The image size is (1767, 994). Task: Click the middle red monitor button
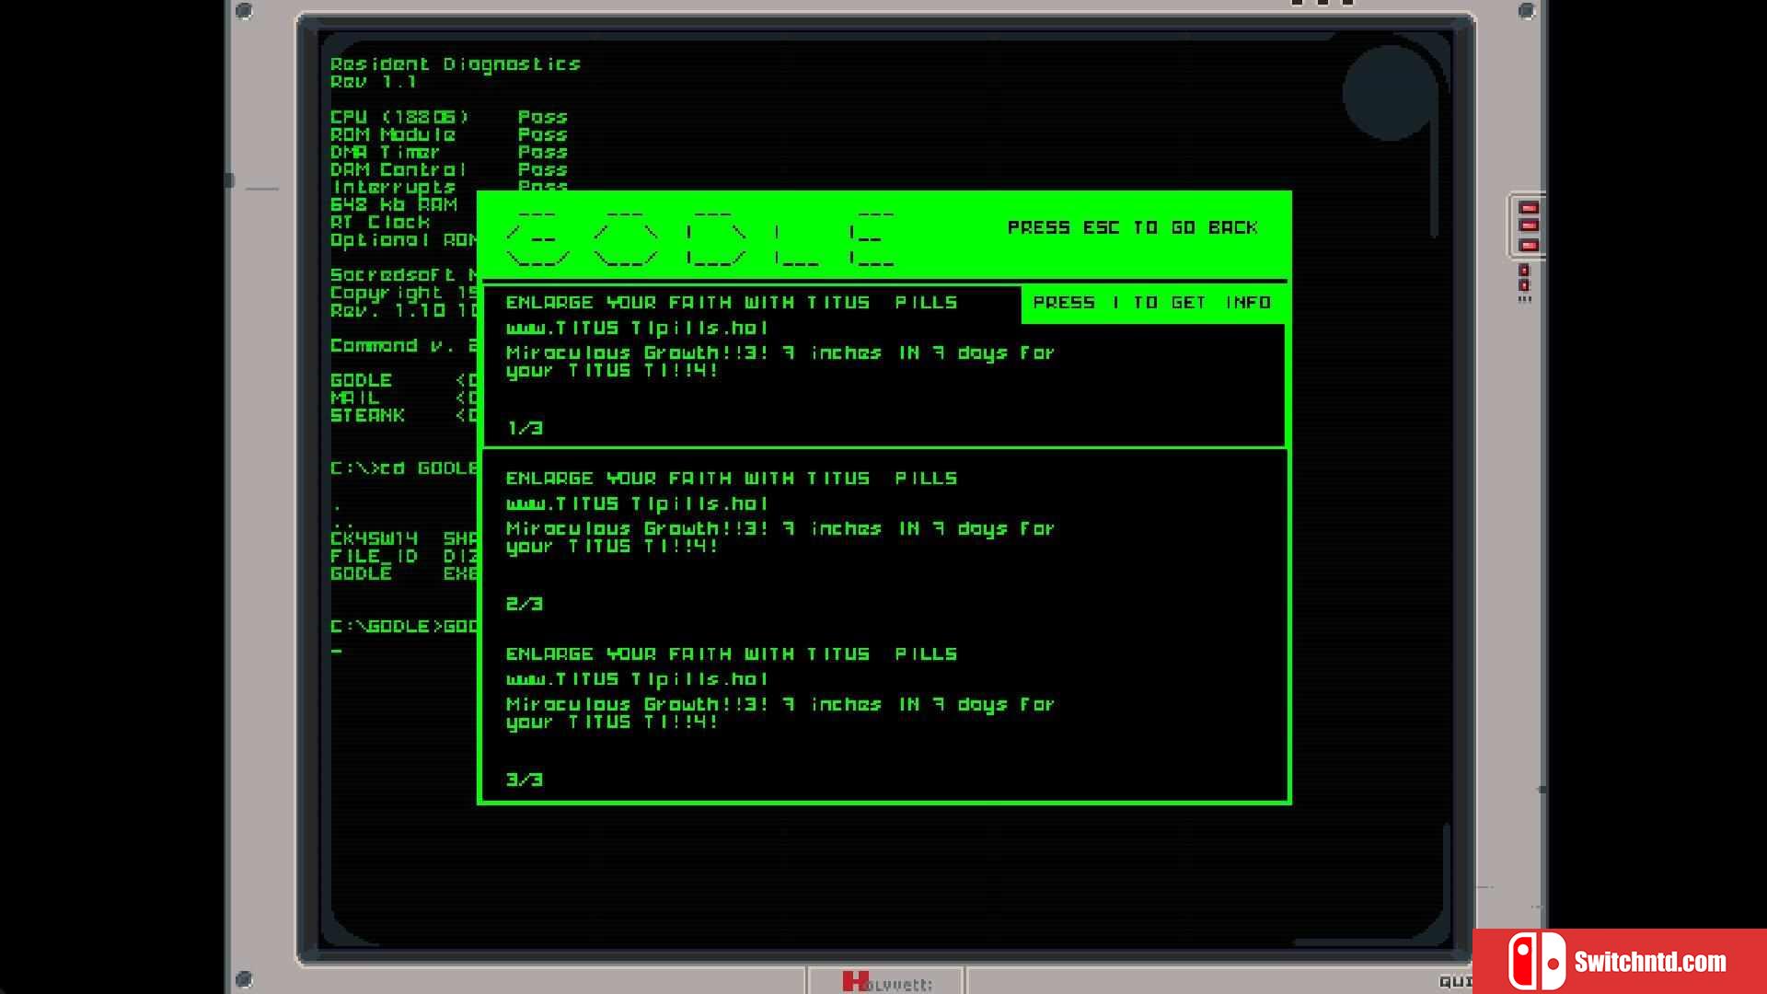pyautogui.click(x=1529, y=226)
